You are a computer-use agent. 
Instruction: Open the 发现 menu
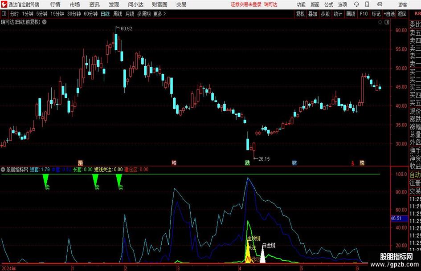(x=114, y=4)
